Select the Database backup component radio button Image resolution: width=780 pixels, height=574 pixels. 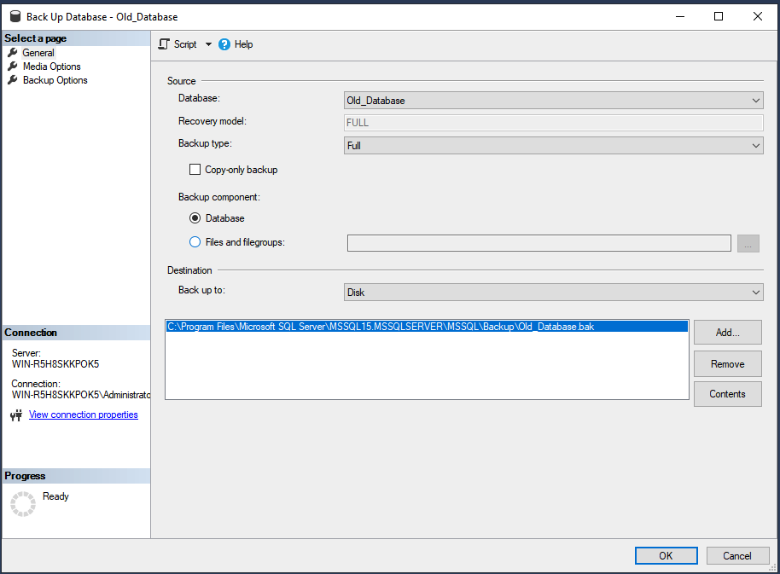pyautogui.click(x=195, y=217)
